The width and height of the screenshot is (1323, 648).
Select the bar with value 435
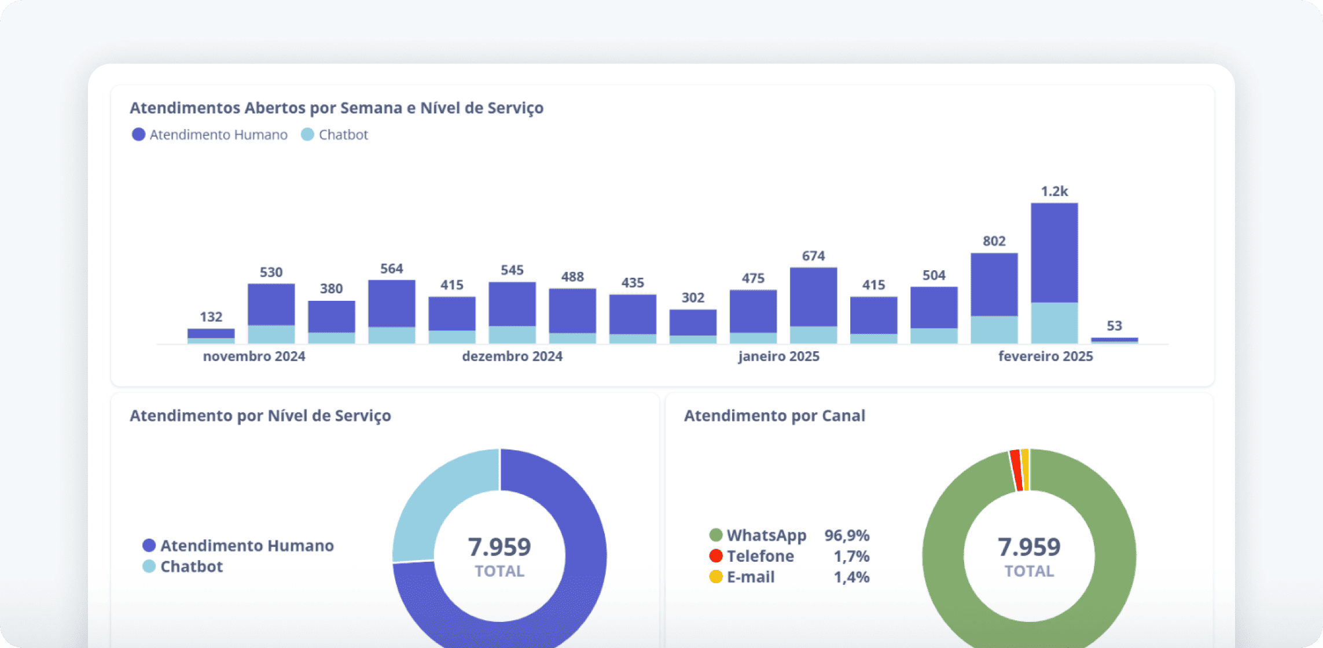pos(633,319)
